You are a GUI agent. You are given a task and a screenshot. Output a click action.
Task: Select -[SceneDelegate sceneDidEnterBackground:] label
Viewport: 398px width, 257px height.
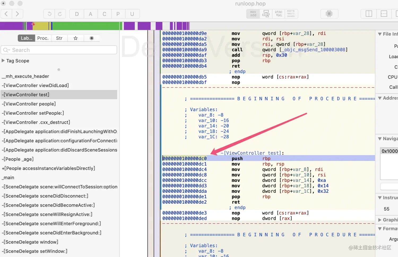point(59,233)
